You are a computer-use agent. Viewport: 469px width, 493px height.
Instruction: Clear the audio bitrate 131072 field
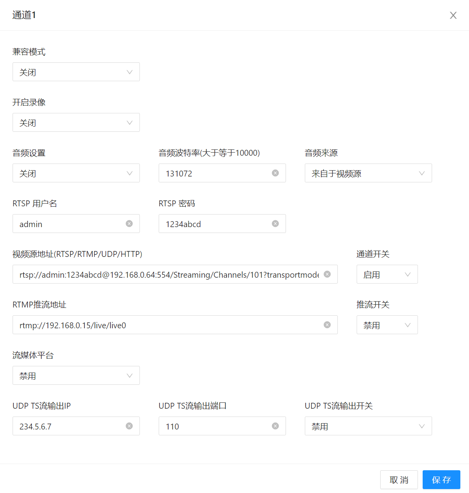point(275,173)
